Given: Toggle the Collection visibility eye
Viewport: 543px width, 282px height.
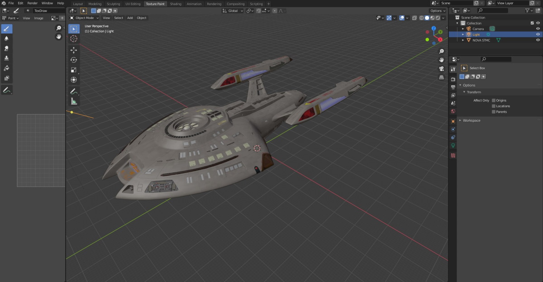Looking at the screenshot, I should (x=538, y=23).
